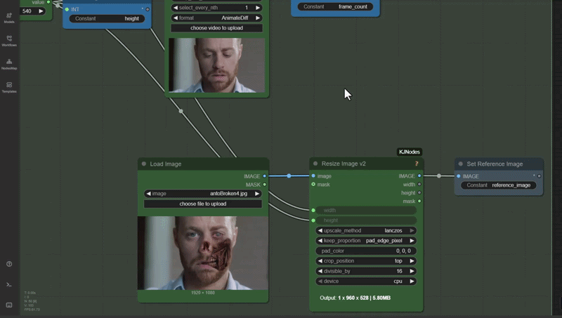Click the KJNodes badge label

[x=409, y=152]
